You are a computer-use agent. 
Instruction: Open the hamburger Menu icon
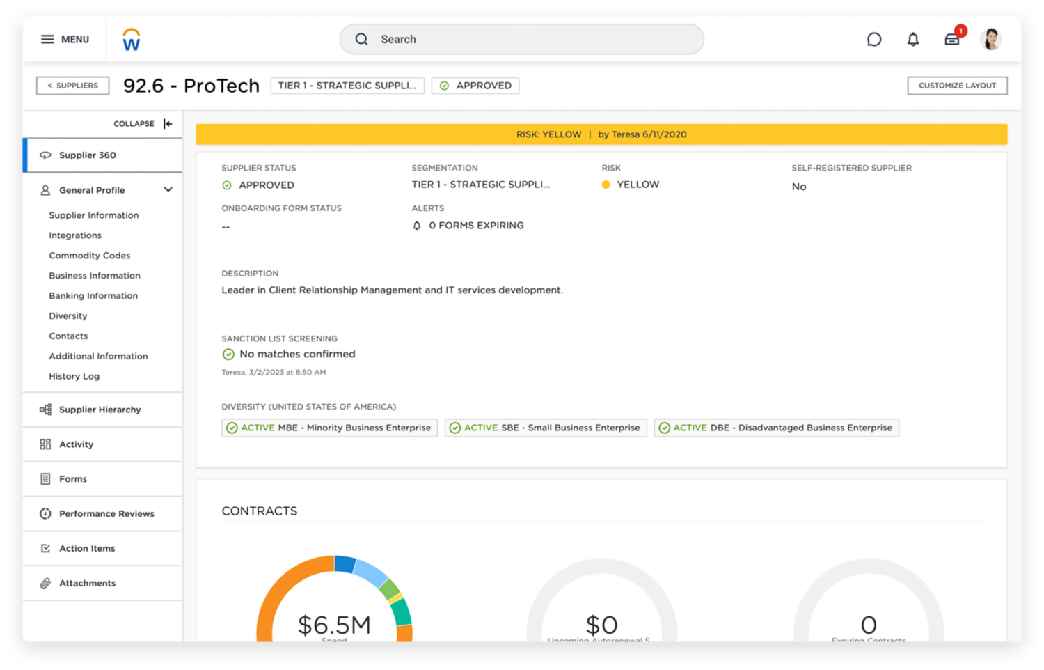click(47, 40)
